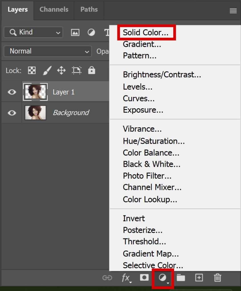The image size is (241, 291).
Task: Click the Create new layer icon
Action: pos(199,278)
